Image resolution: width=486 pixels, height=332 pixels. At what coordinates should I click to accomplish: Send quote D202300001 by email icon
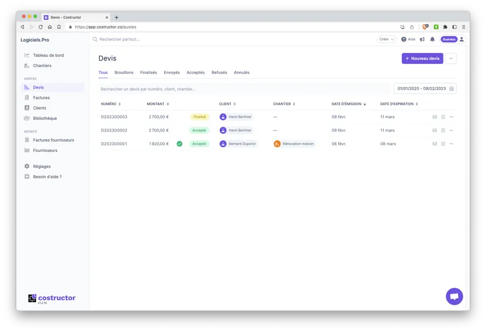pos(435,144)
